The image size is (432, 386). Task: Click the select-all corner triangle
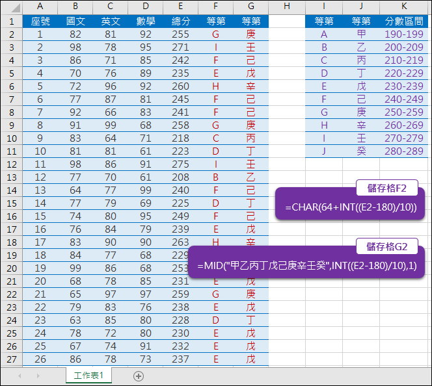point(16,8)
